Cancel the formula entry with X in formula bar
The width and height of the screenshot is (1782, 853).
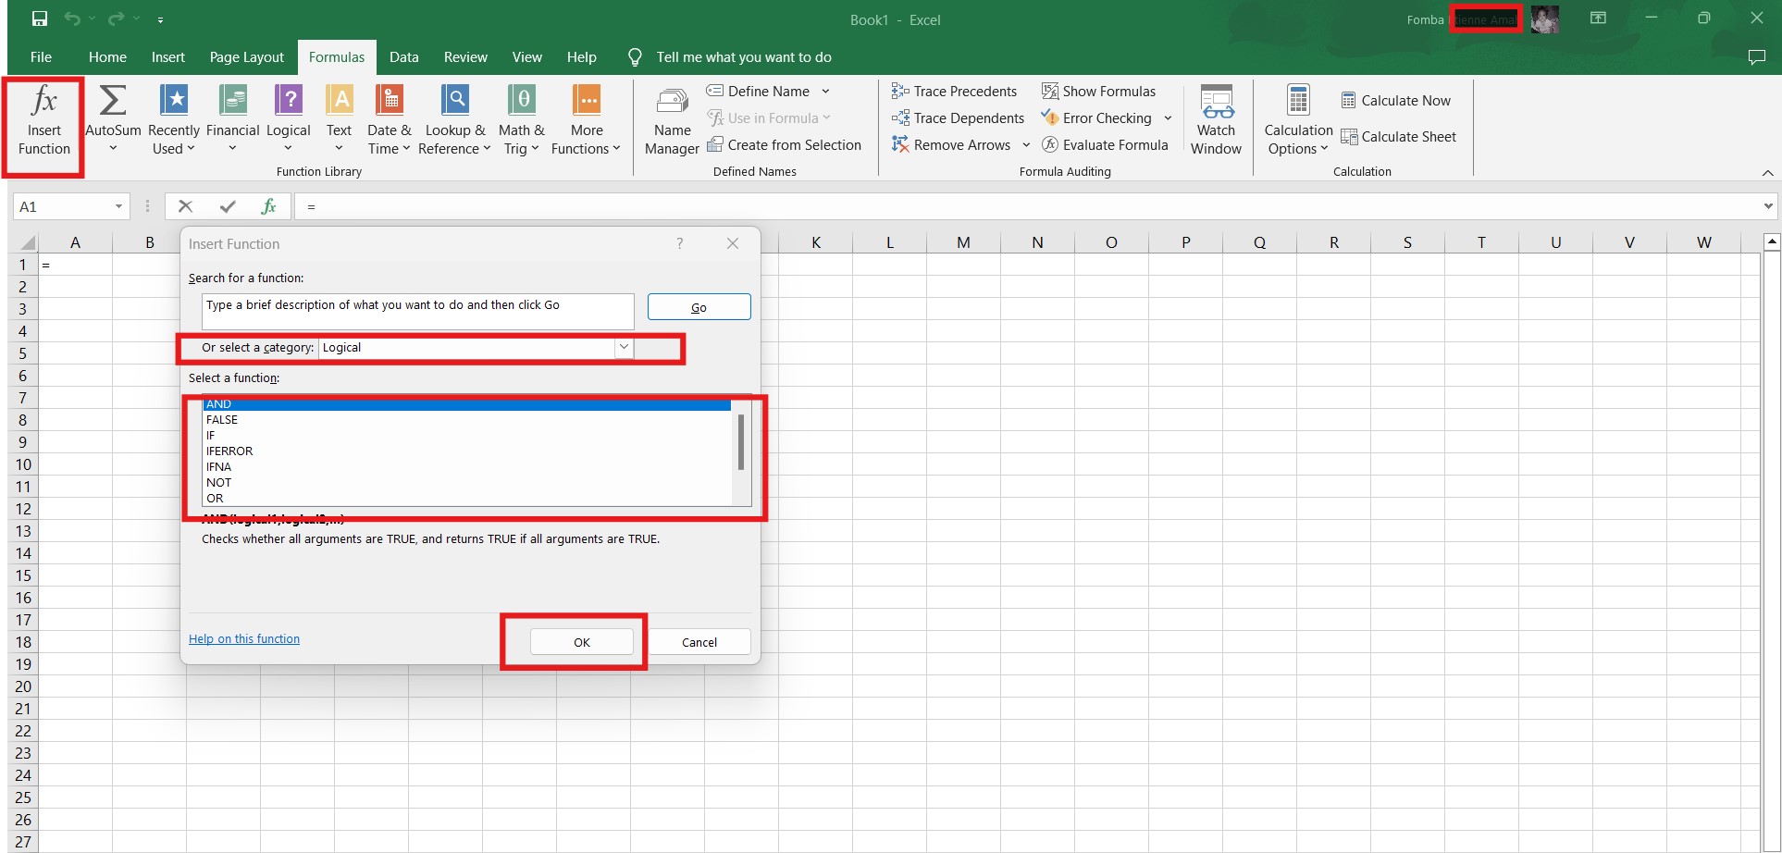pyautogui.click(x=185, y=206)
